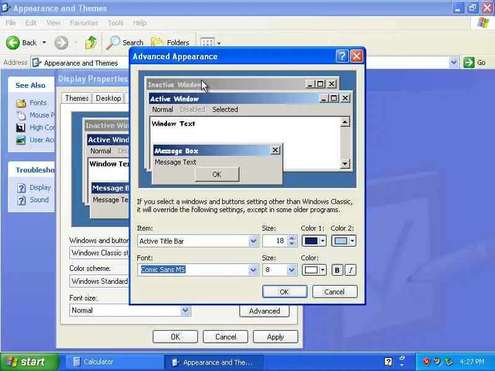The width and height of the screenshot is (495, 371).
Task: Click the Forward arrow toolbar icon
Action: 61,43
